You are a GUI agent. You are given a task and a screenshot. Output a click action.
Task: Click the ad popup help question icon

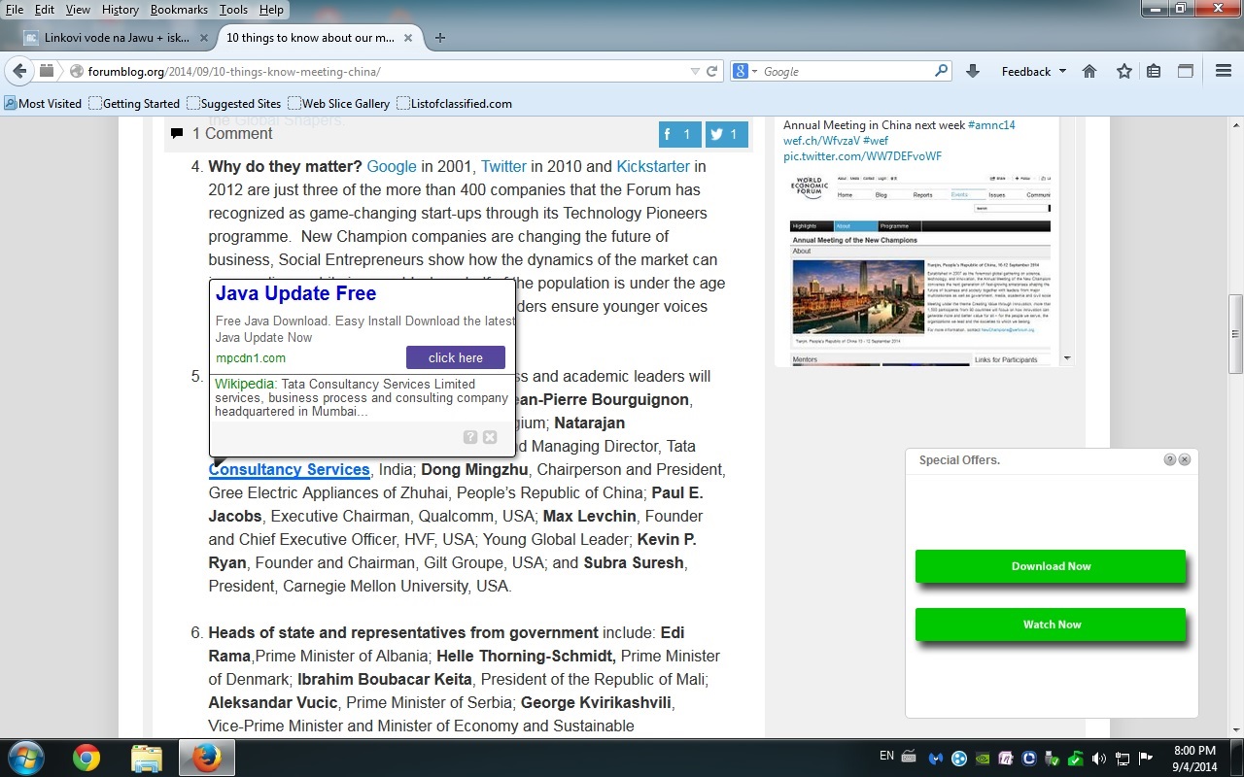pyautogui.click(x=470, y=437)
